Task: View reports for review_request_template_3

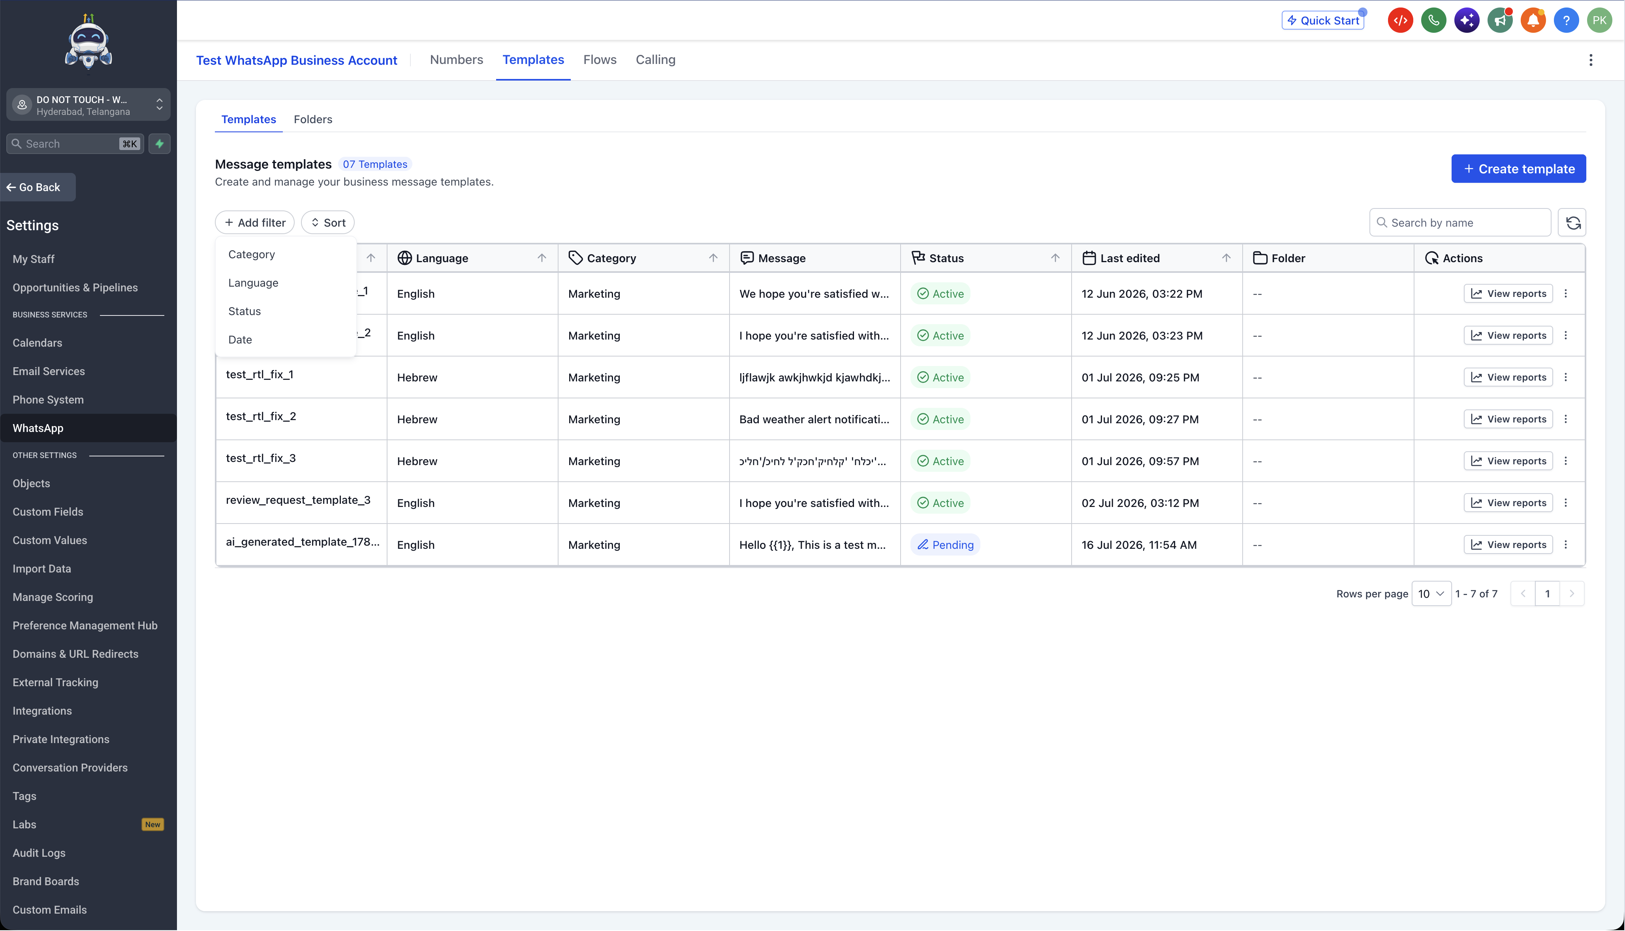Action: (1508, 503)
